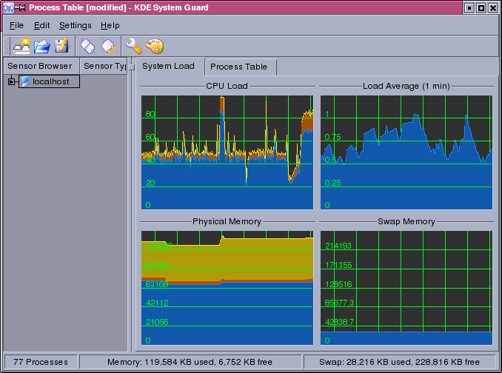502x373 pixels.
Task: Click the CPU Load graph display
Action: 227,152
